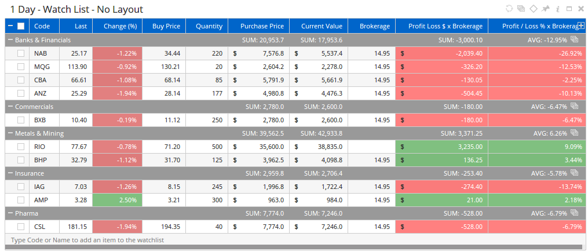Sort by the Purchase Price column header

coord(259,26)
